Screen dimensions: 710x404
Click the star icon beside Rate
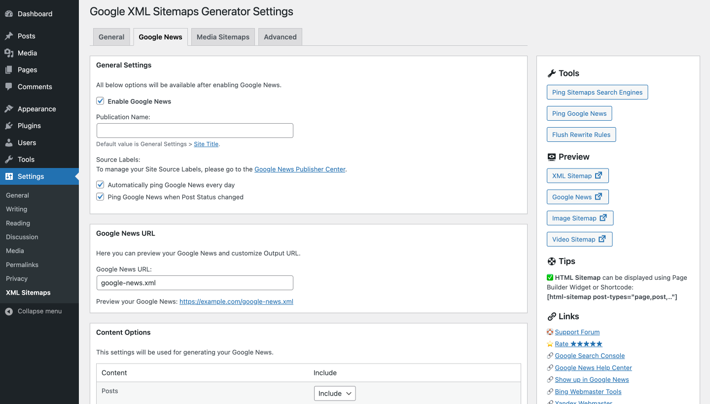coord(550,344)
